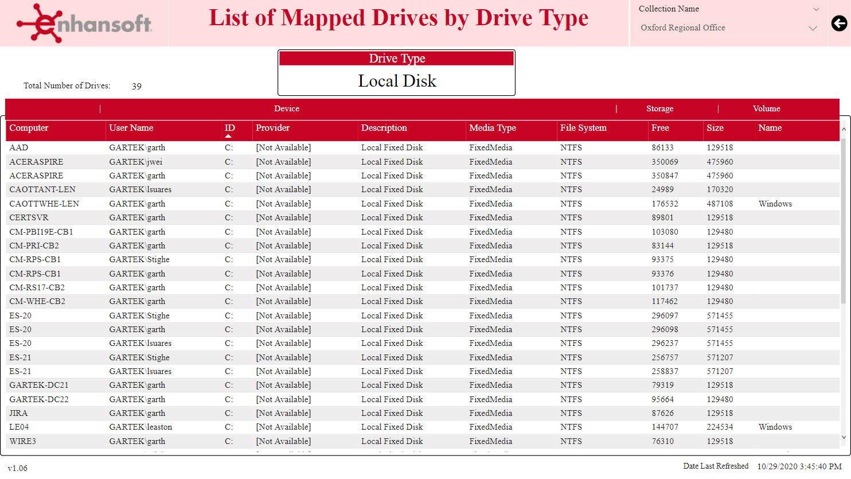Screen dimensions: 851x479
Task: Expand the Oxford Regional Office selector
Action: [813, 28]
